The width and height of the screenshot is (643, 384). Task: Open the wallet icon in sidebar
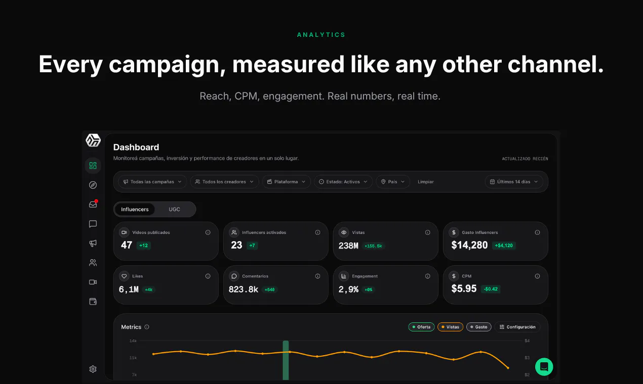click(x=93, y=302)
